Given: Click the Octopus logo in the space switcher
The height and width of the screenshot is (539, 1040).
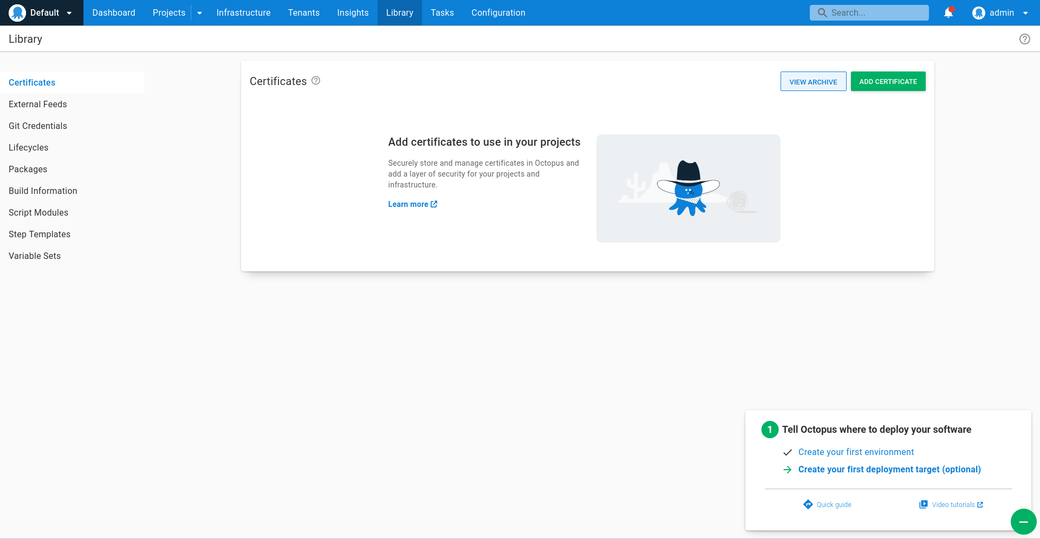Looking at the screenshot, I should coord(17,12).
